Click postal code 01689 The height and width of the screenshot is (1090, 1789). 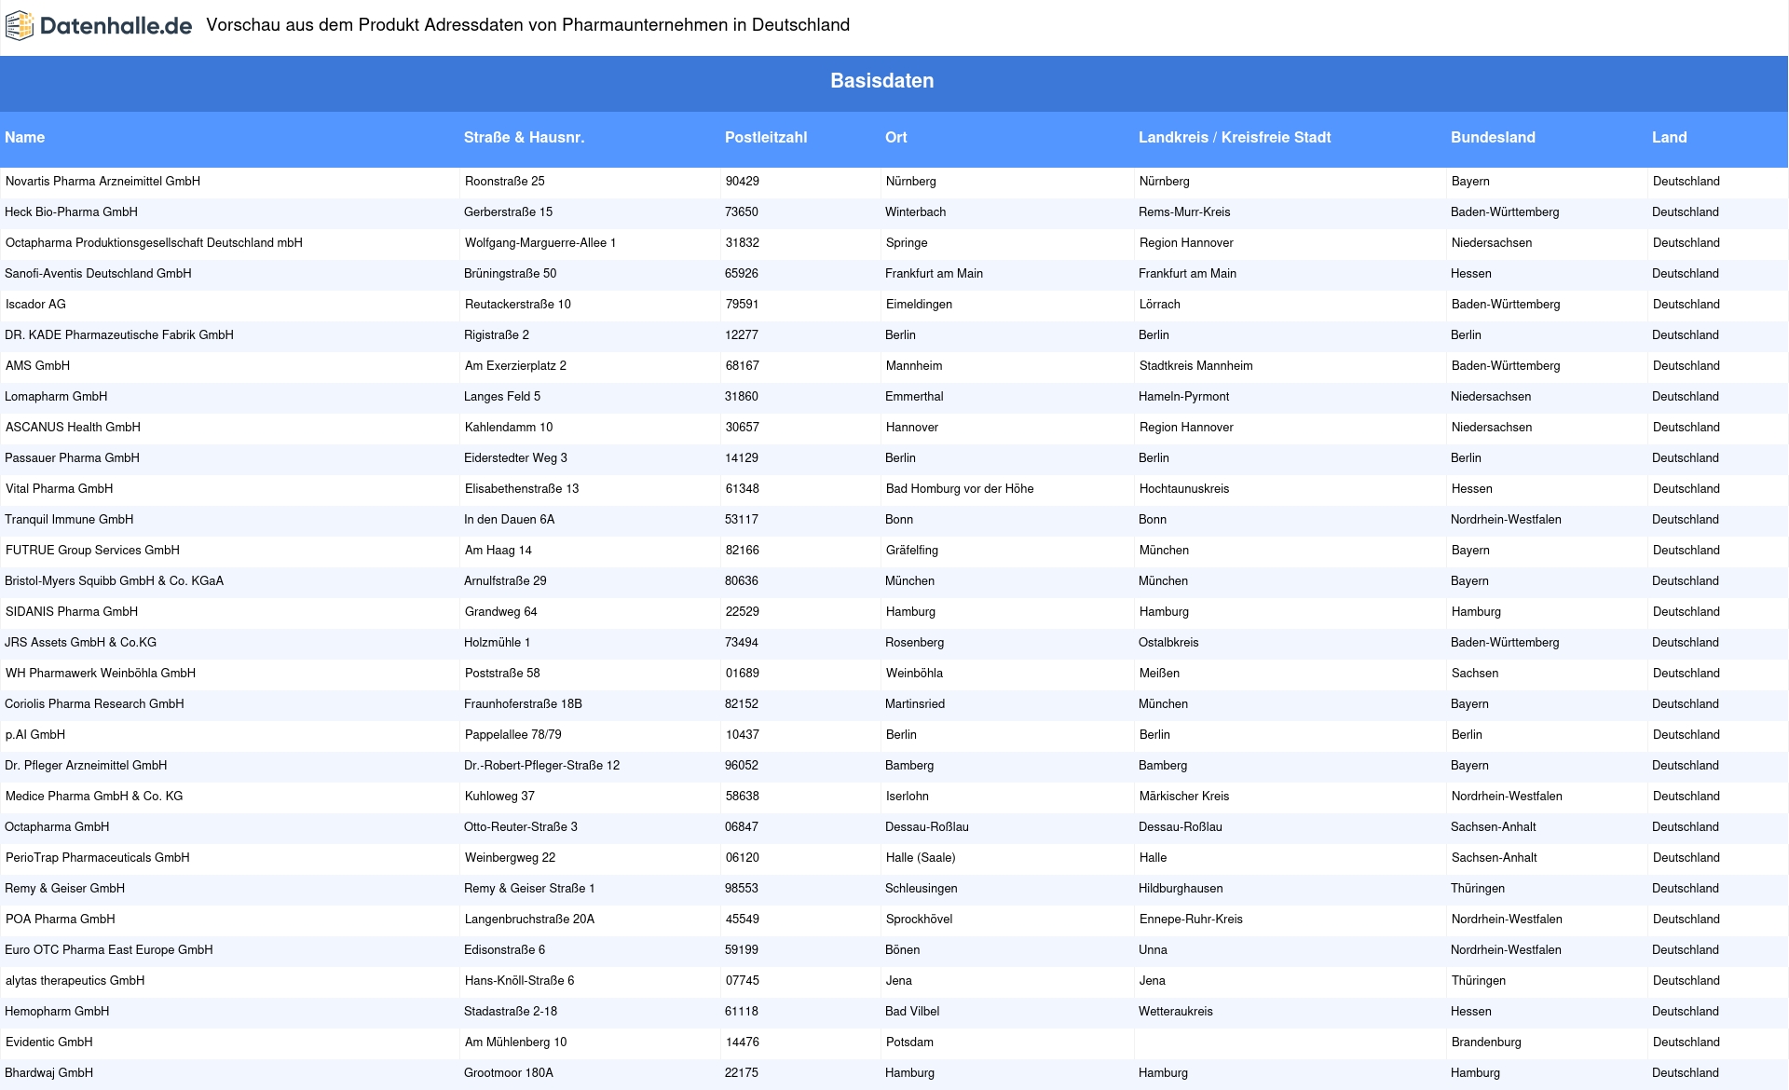point(743,674)
